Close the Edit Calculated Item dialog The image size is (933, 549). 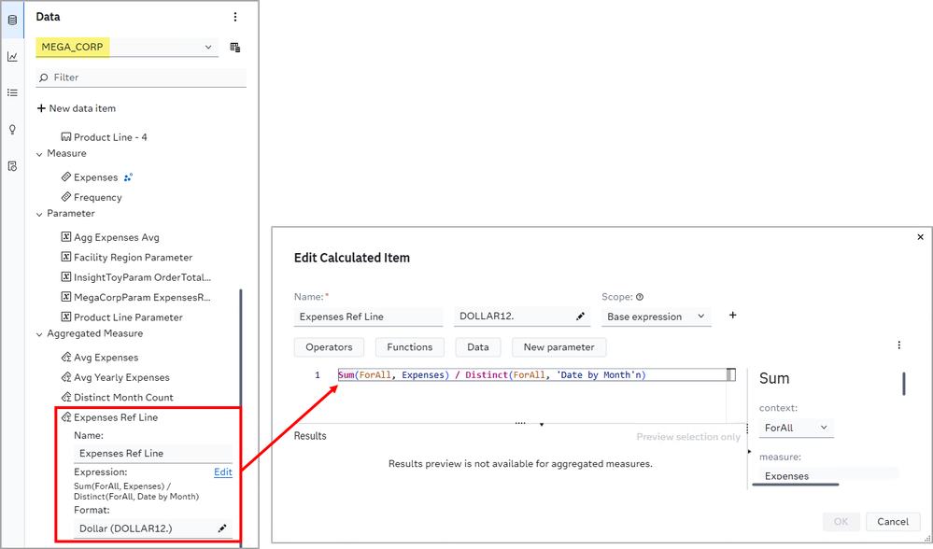pyautogui.click(x=920, y=237)
